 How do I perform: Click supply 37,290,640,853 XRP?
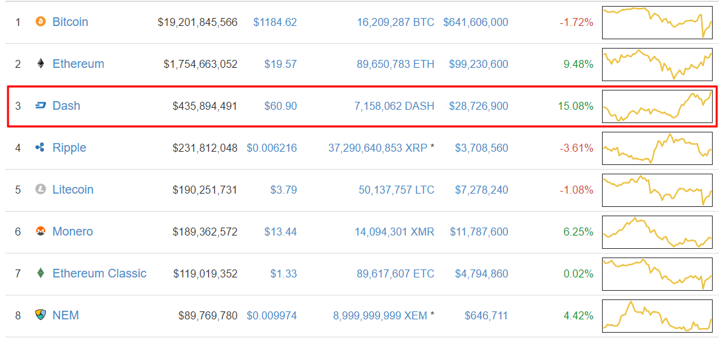[378, 148]
